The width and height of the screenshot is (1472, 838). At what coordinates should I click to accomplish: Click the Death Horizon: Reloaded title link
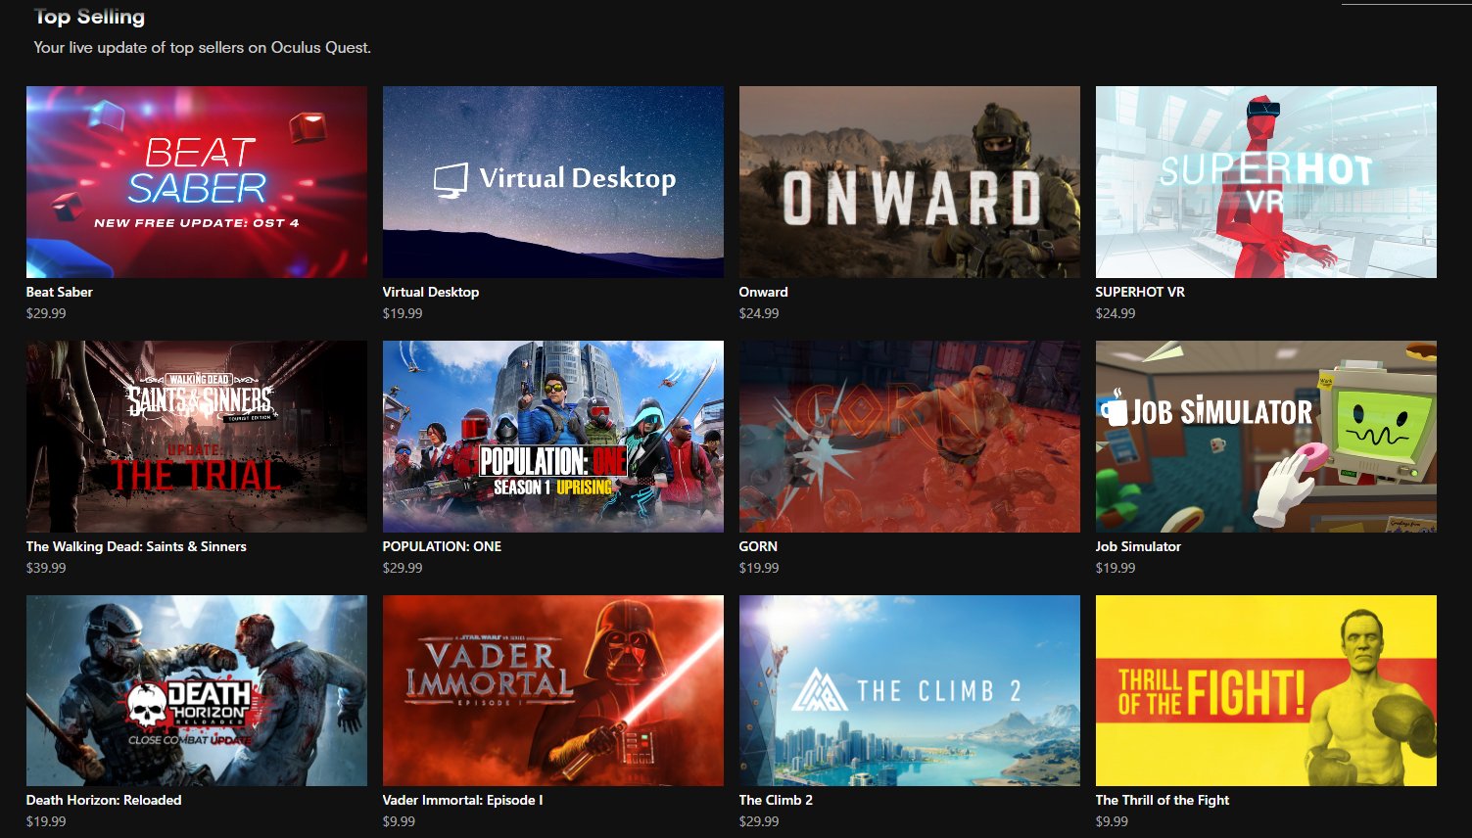pos(104,800)
